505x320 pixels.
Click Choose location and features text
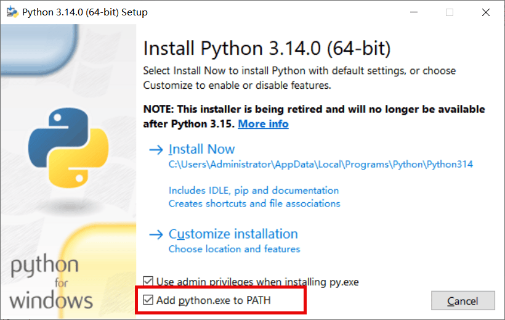[235, 249]
